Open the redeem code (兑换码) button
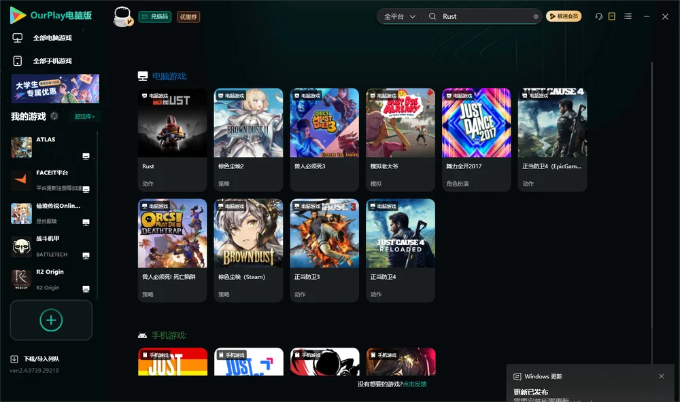The image size is (680, 402). (155, 16)
